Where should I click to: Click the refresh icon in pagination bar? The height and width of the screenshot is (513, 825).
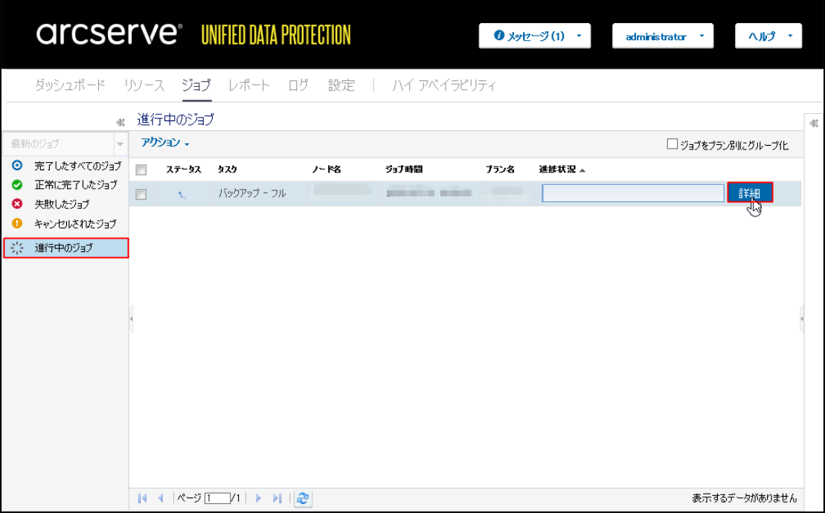click(303, 498)
